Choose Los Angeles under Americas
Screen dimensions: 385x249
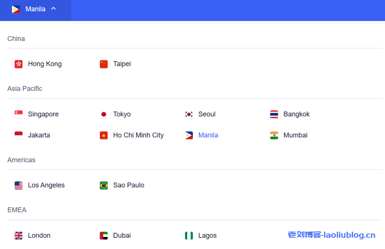tap(46, 185)
